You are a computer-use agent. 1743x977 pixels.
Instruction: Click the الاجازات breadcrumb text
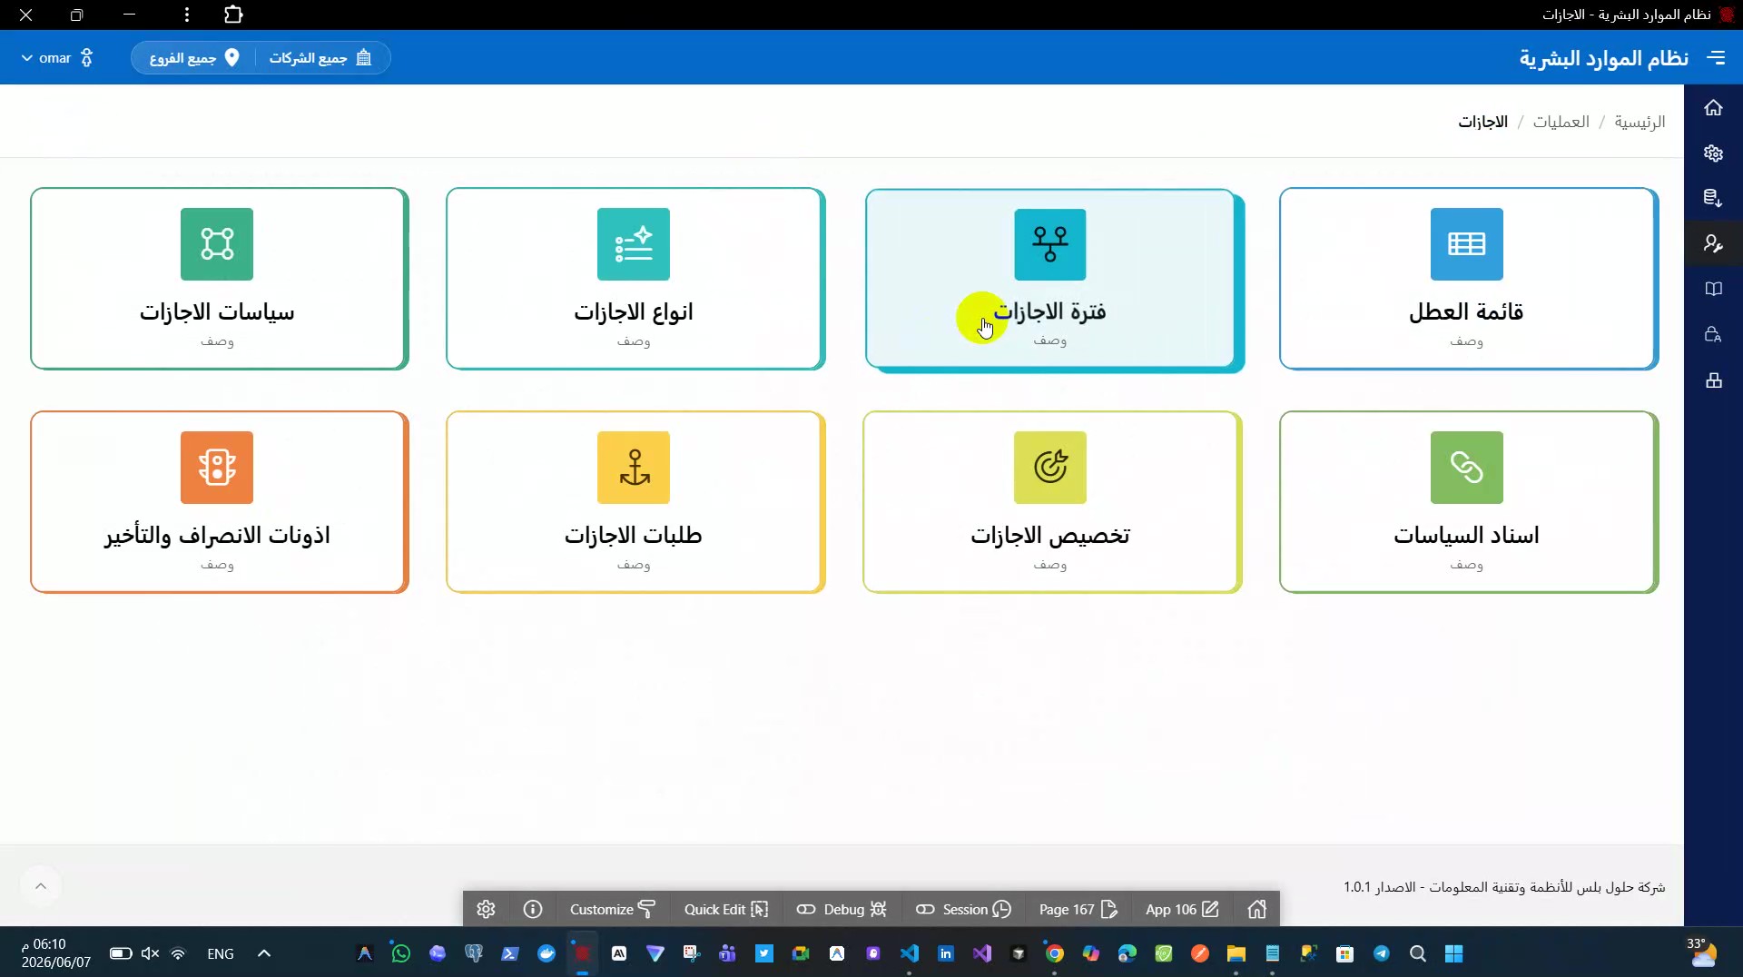tap(1483, 122)
